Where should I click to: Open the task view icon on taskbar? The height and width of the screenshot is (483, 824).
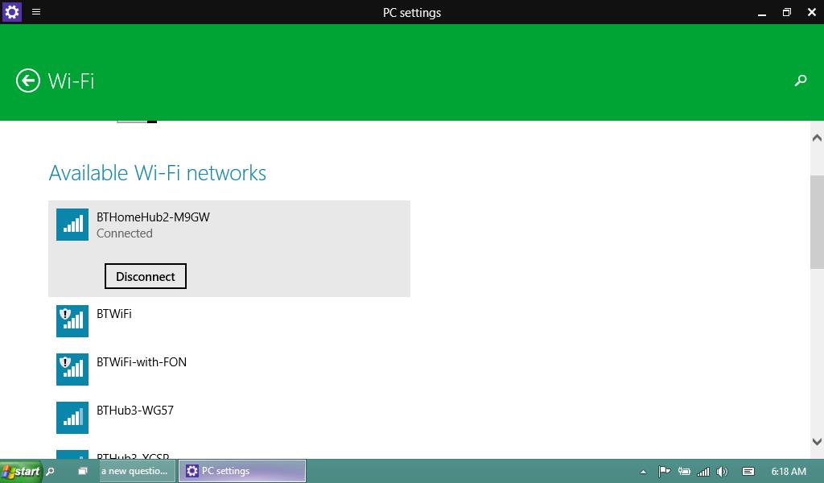(83, 471)
